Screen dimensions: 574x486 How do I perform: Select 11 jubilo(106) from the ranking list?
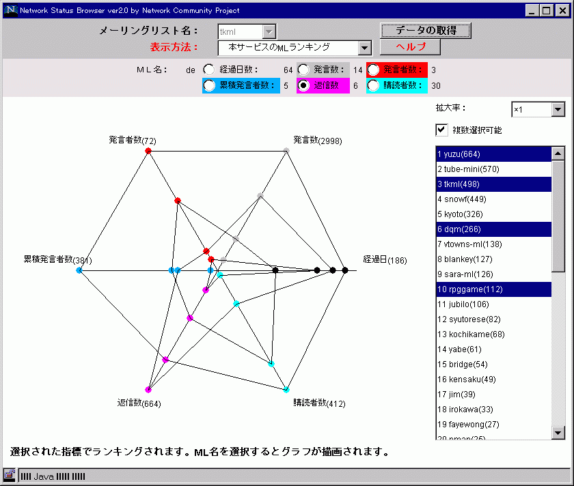click(493, 304)
